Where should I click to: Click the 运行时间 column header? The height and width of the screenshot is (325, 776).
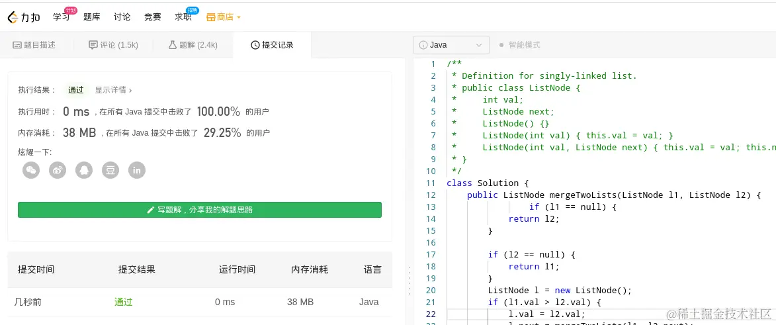[x=237, y=269]
